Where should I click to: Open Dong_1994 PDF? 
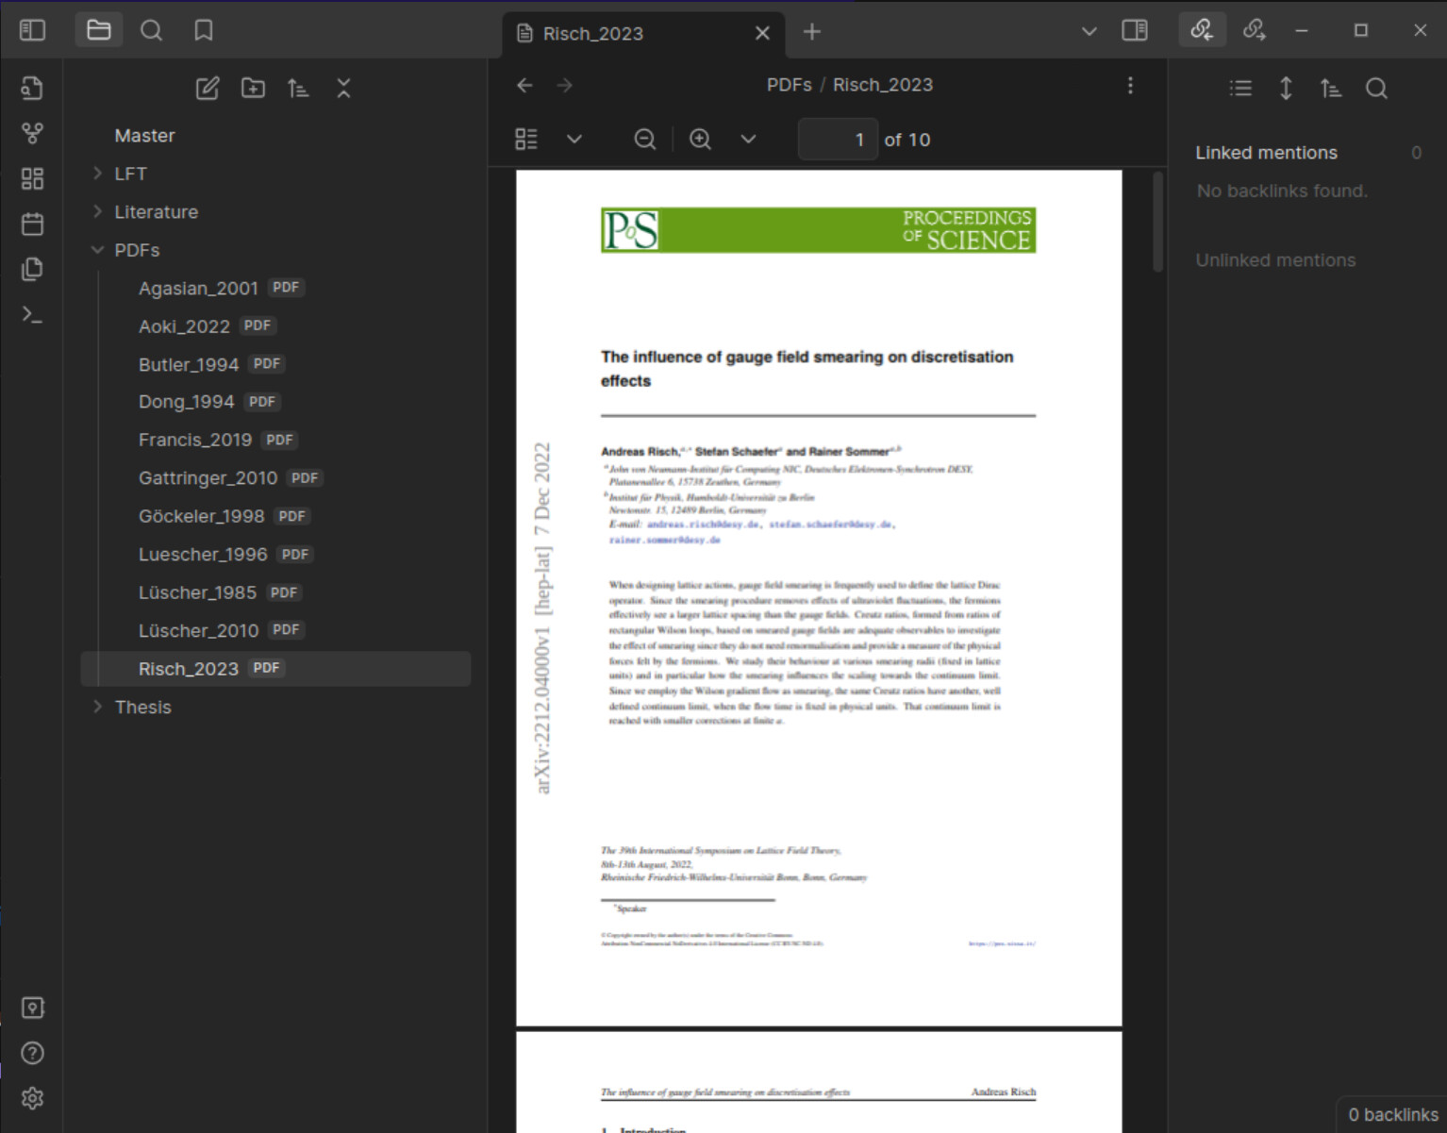(275, 402)
